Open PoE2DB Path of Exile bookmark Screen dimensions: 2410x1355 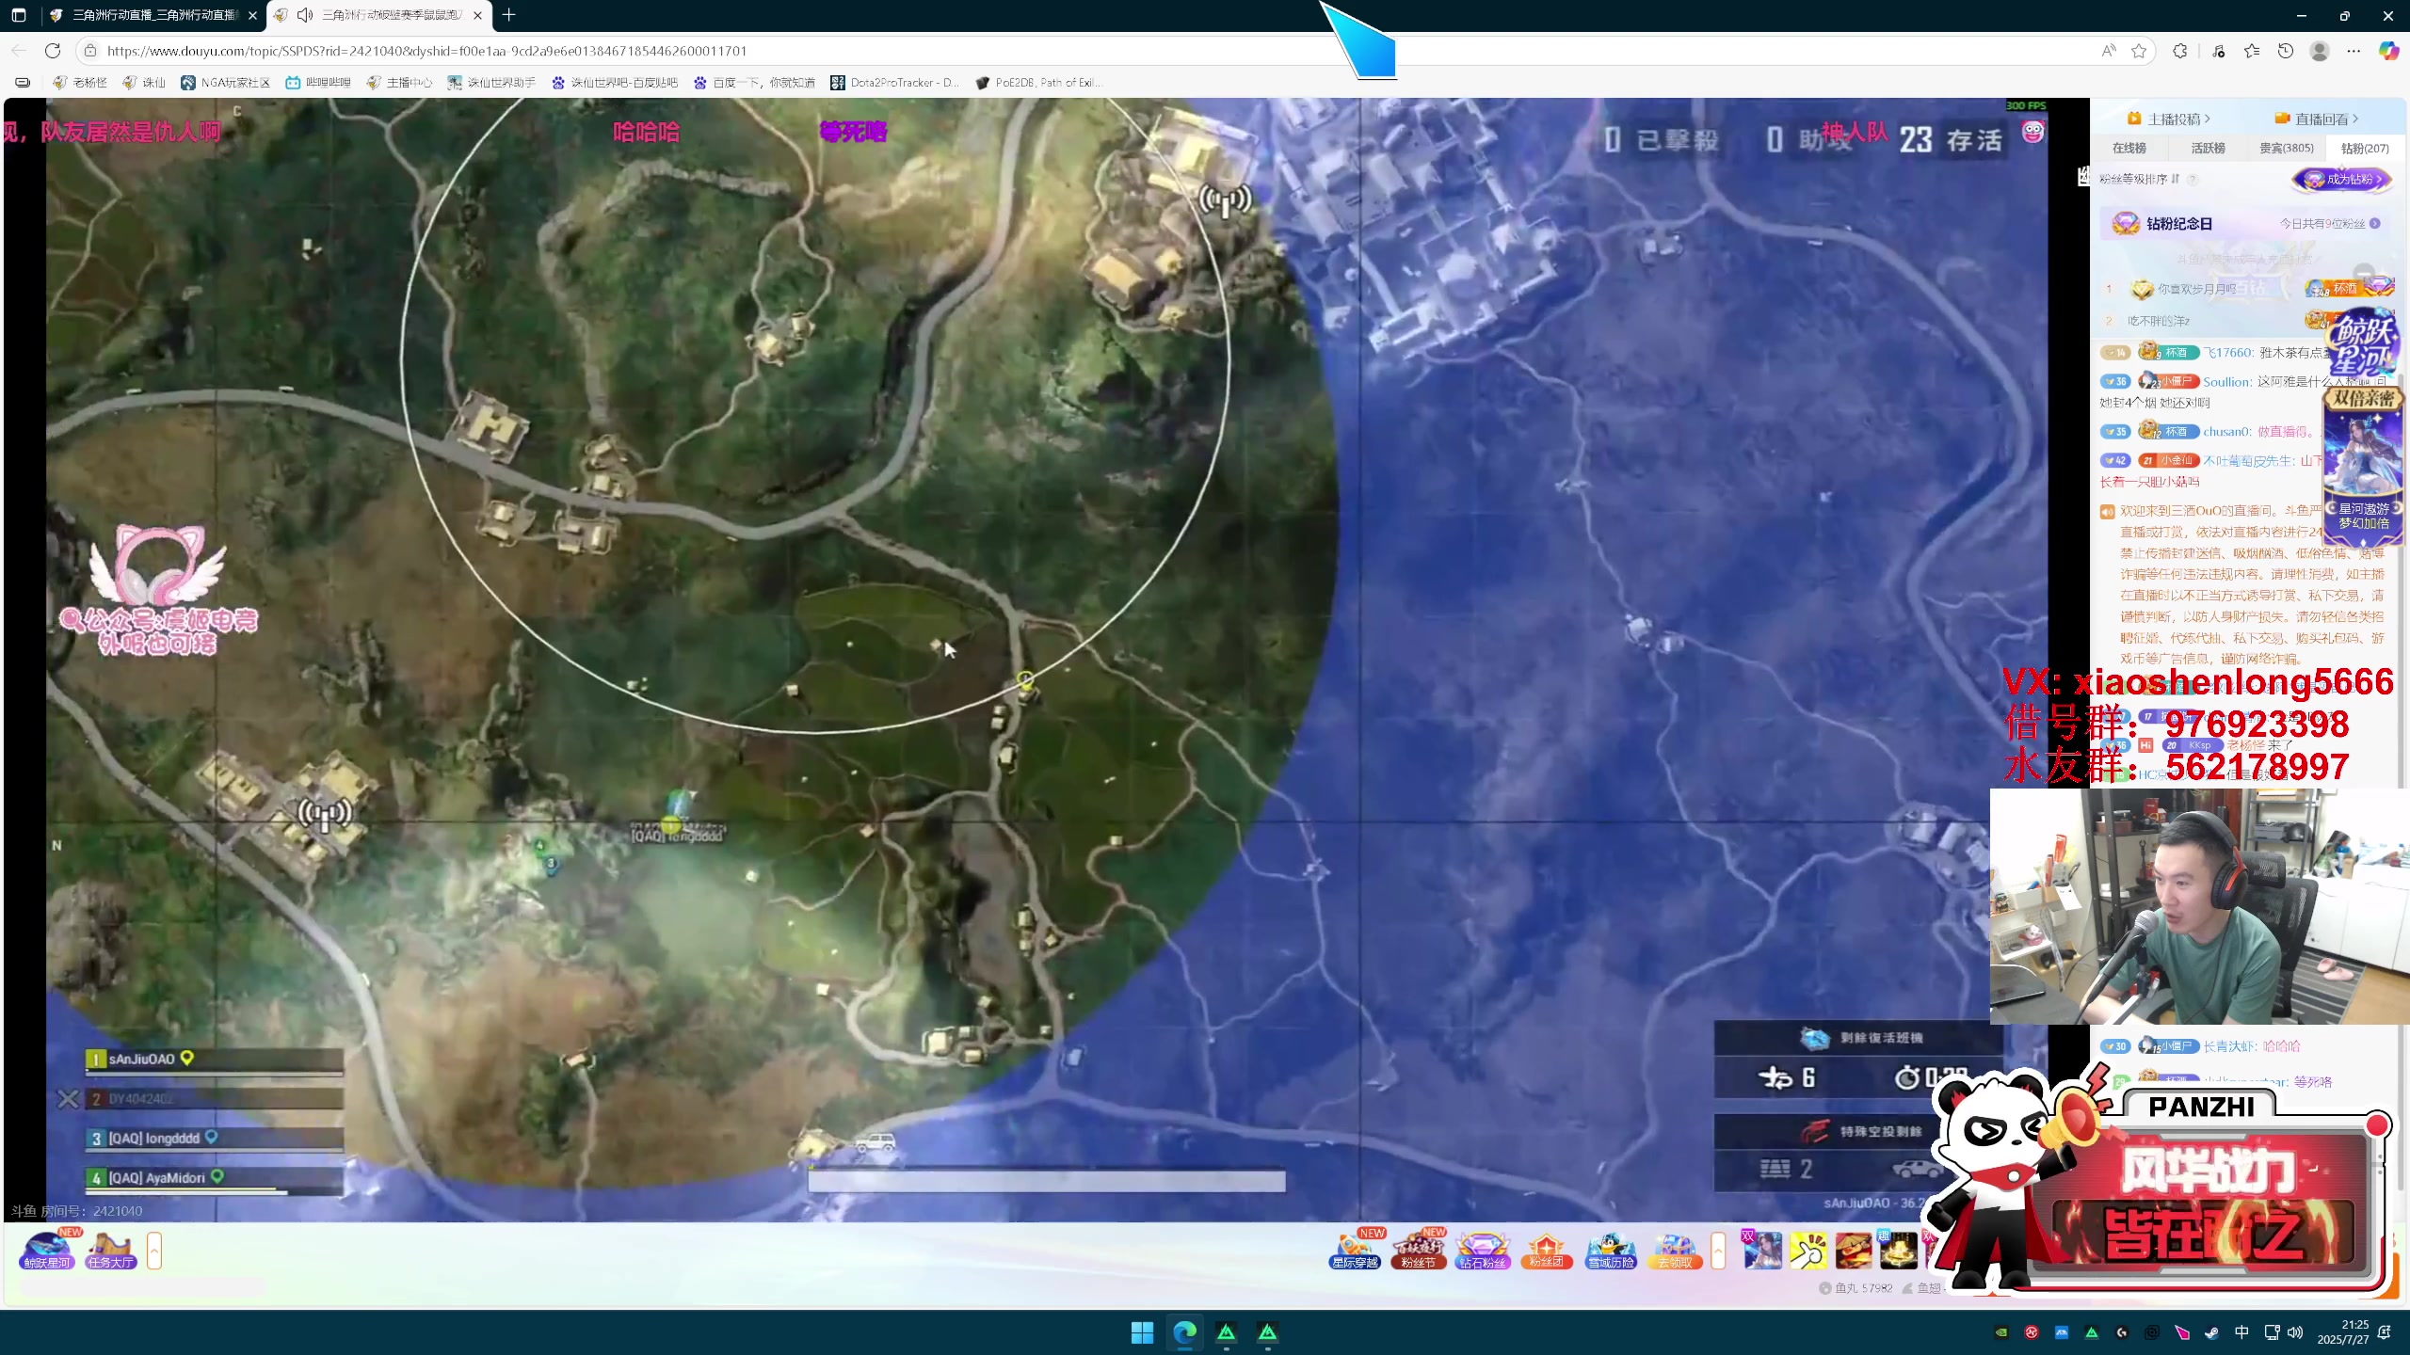click(1039, 83)
